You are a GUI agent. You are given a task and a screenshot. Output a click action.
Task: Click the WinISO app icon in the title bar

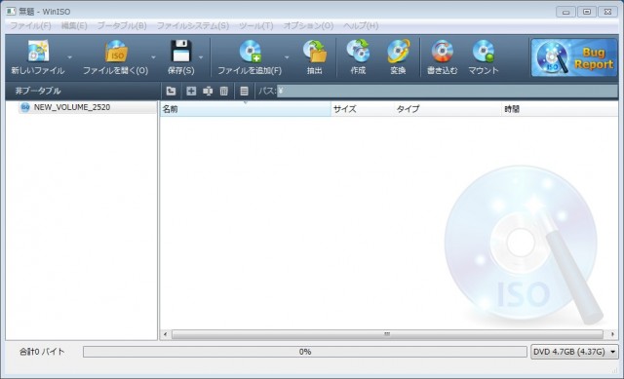[11, 11]
